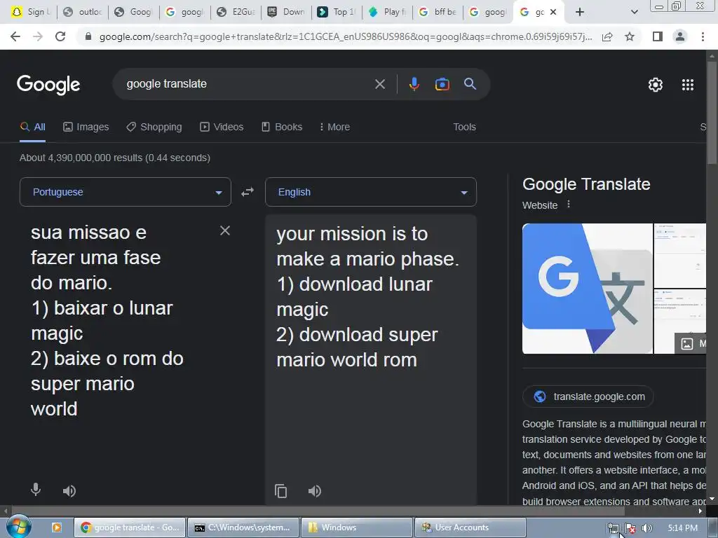Open the Action Center flag icon
718x538 pixels.
click(630, 528)
